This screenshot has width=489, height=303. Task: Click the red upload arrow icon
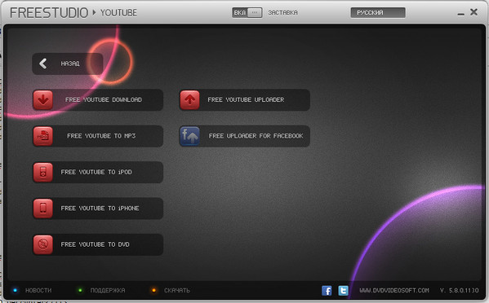[x=189, y=99]
